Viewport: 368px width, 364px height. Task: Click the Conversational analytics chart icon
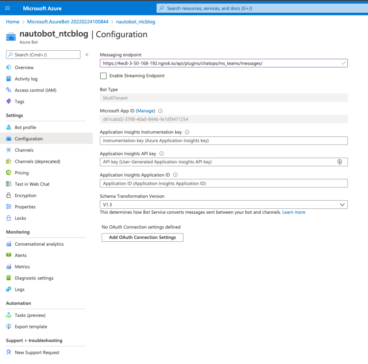coord(9,244)
